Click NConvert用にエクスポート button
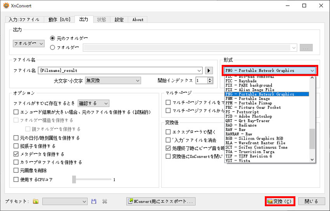Screen dimensions: 330x211 point(161,201)
